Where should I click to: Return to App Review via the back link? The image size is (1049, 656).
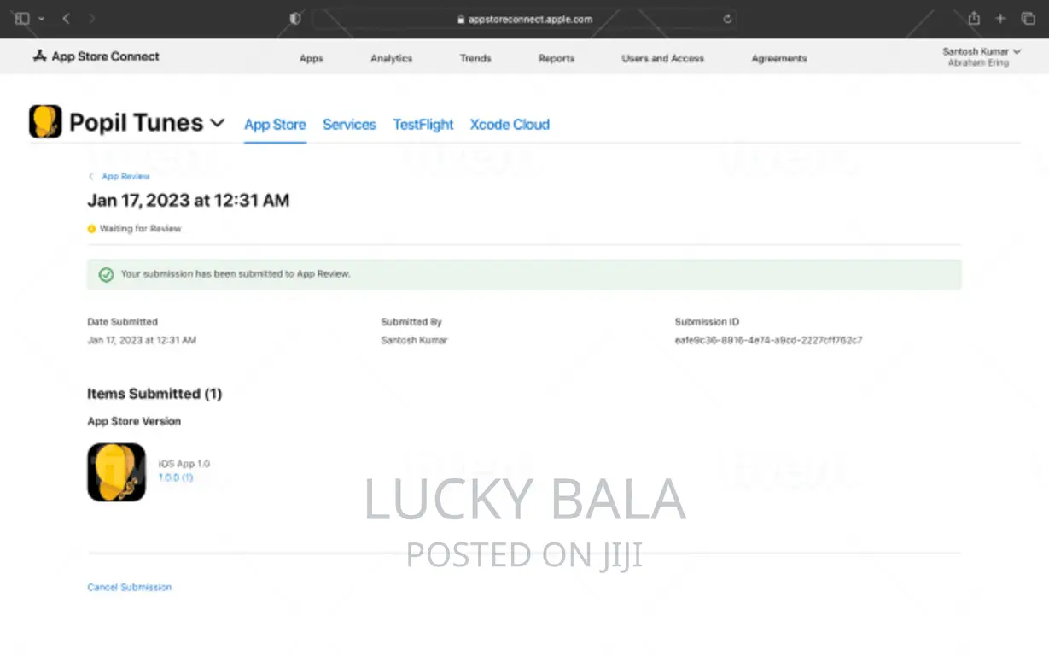(119, 176)
